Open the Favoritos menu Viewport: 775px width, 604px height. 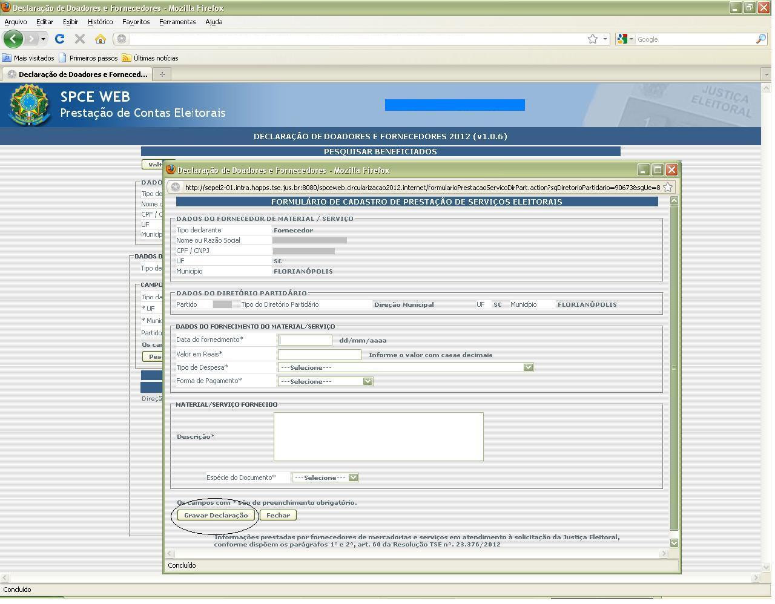pyautogui.click(x=136, y=22)
